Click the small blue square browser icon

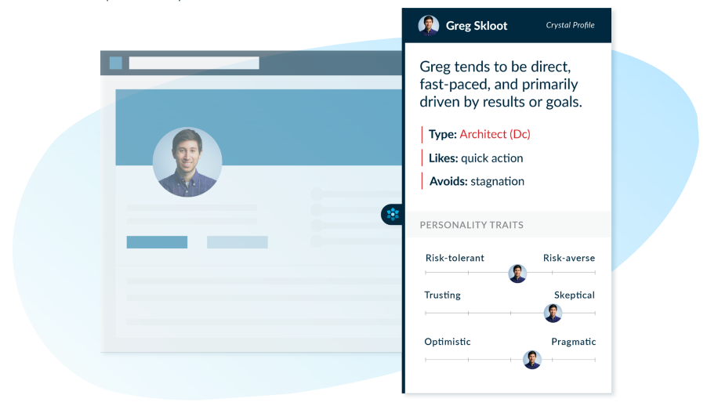pyautogui.click(x=116, y=63)
